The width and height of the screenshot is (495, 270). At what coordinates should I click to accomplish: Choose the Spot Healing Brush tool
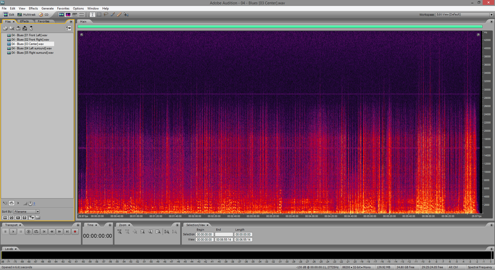[119, 15]
